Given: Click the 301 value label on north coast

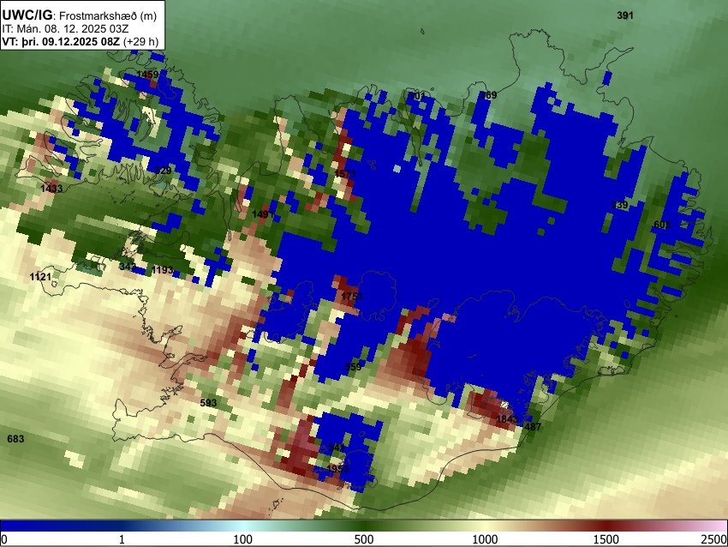Looking at the screenshot, I should point(416,96).
